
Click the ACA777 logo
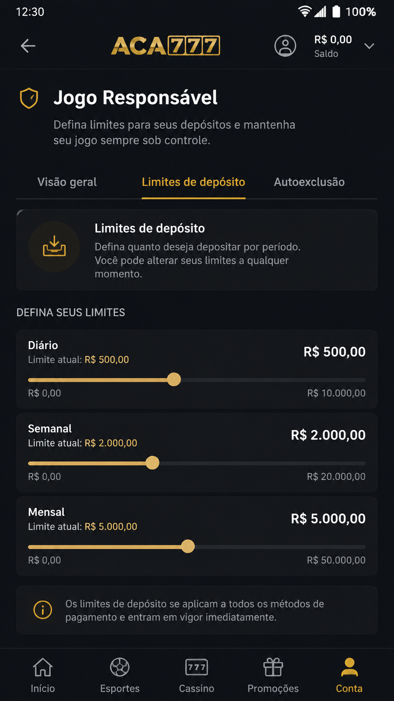click(x=165, y=46)
